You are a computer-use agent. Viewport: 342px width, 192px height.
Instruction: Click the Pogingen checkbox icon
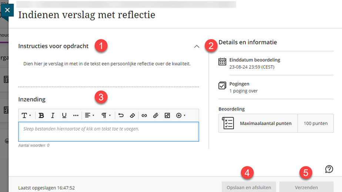click(222, 85)
